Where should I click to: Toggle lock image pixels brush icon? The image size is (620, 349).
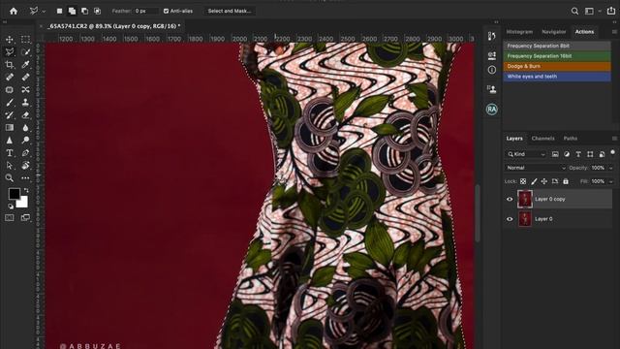point(534,181)
